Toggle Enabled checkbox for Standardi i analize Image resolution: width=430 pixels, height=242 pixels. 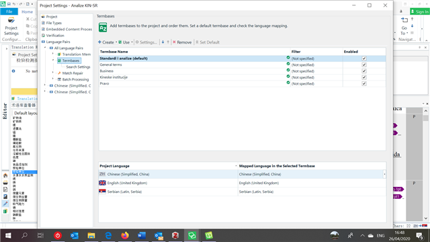(364, 58)
